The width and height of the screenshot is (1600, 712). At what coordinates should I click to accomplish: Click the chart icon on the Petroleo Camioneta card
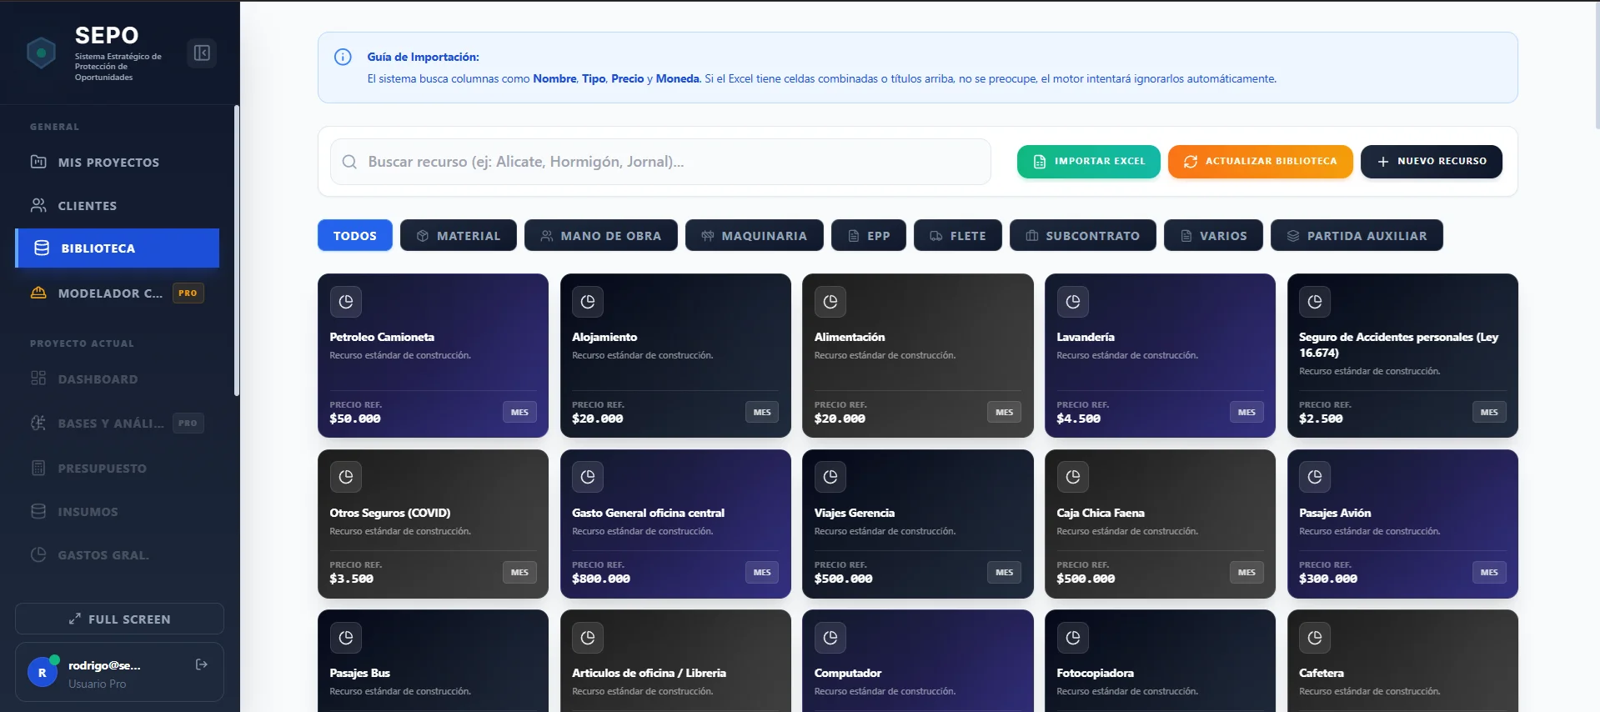[346, 302]
